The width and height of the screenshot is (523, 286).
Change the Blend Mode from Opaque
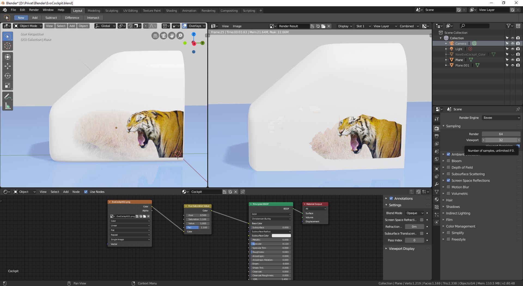tap(415, 213)
